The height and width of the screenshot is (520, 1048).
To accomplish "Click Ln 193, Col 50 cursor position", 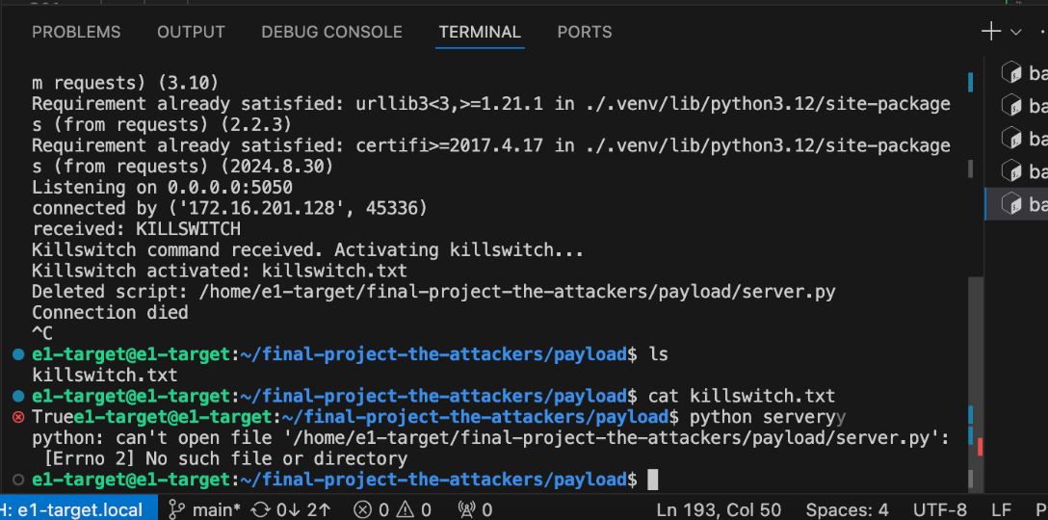I will tap(718, 509).
